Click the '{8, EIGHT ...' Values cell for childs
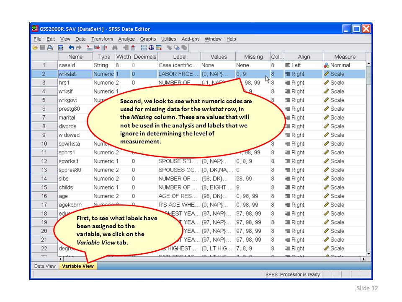Screen dimensions: 402x302 click(x=218, y=187)
